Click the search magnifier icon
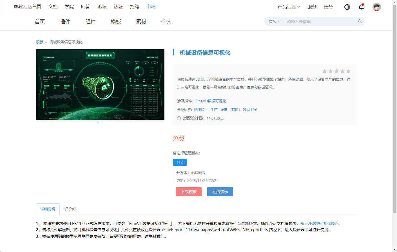Screen dimensions: 397x252 point(360,21)
